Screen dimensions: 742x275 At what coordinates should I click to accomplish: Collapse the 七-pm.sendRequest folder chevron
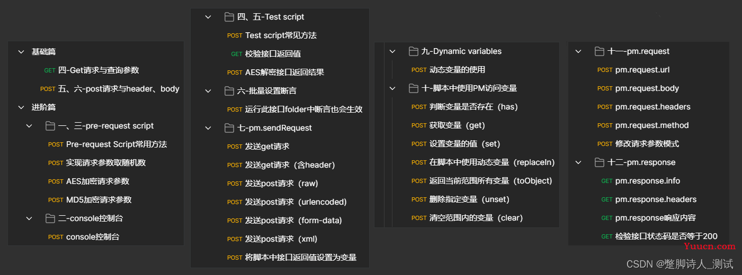coord(208,128)
